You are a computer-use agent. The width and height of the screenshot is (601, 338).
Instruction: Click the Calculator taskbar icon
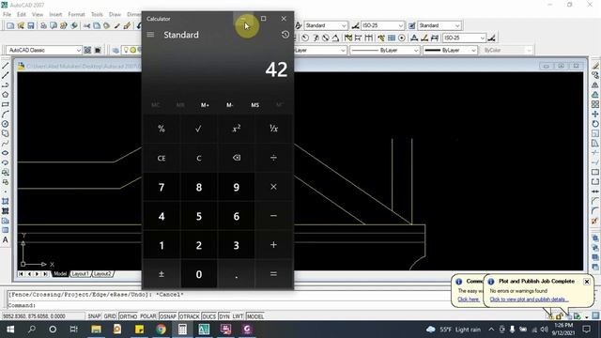[182, 330]
